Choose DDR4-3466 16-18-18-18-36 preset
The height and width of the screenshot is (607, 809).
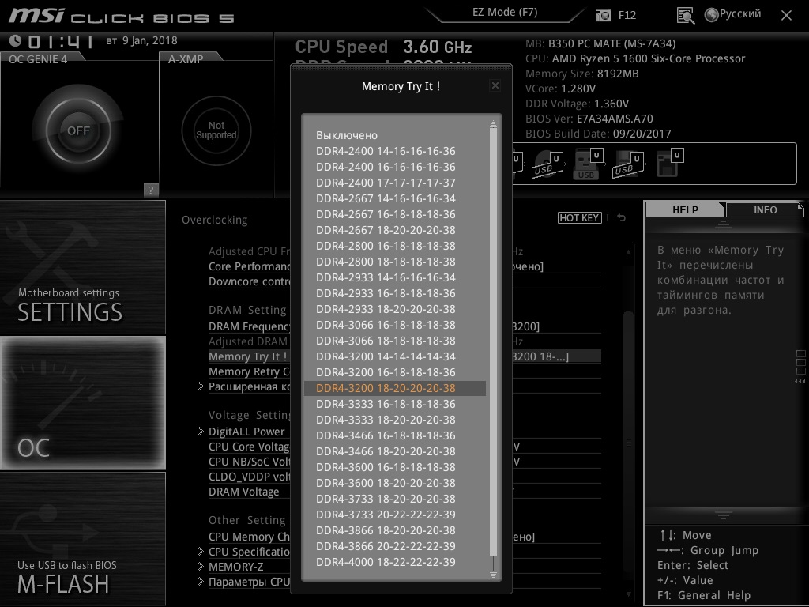395,435
